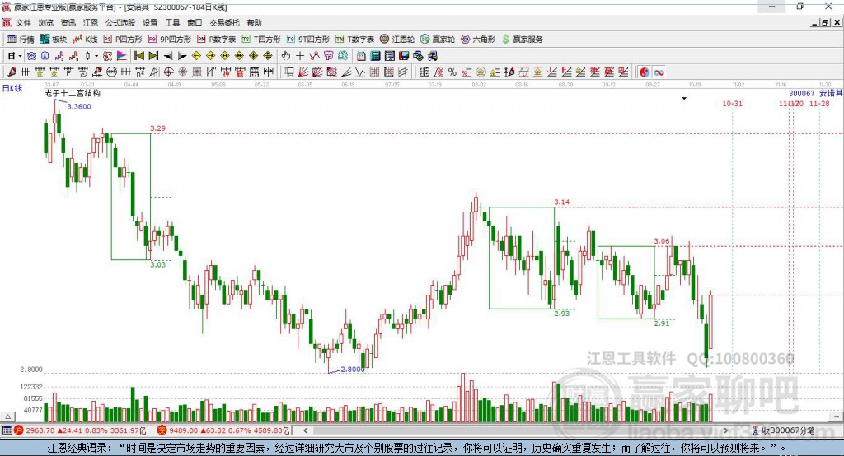Click the 收300067分笔 status item
The width and height of the screenshot is (844, 456).
783,430
